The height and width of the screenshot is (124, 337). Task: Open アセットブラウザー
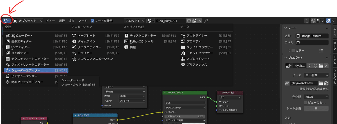(206, 53)
